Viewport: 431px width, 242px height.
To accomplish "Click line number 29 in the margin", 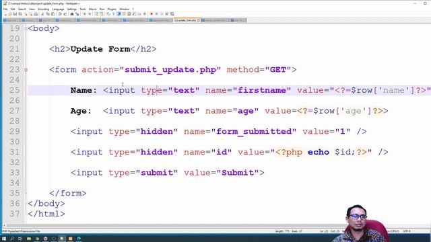I will (14, 132).
